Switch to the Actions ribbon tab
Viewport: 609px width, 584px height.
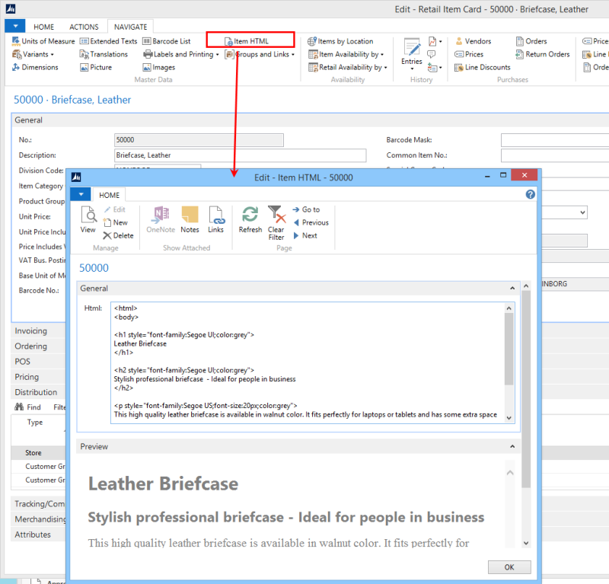click(x=84, y=26)
